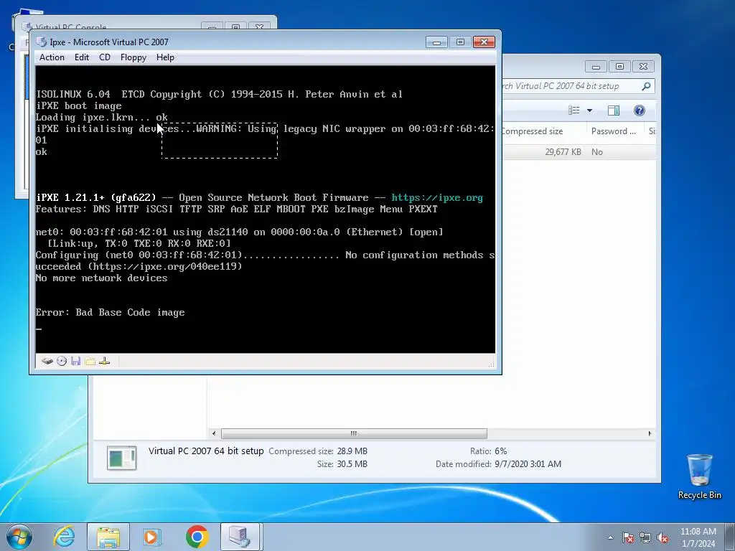The image size is (735, 551).
Task: Click the hard disk status icon
Action: [47, 362]
